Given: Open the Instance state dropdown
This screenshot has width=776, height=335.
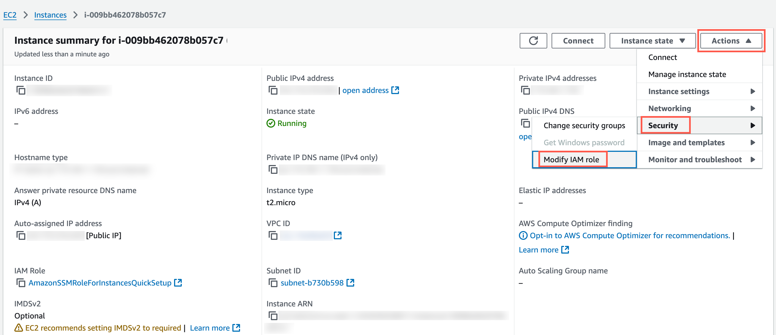Looking at the screenshot, I should click(x=652, y=41).
